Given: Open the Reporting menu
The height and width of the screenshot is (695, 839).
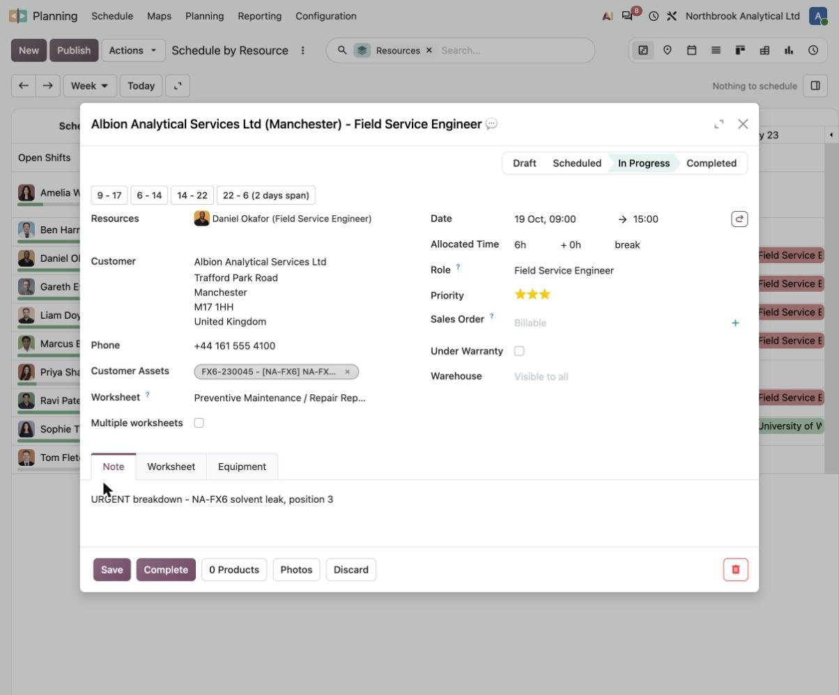Looking at the screenshot, I should tap(259, 16).
